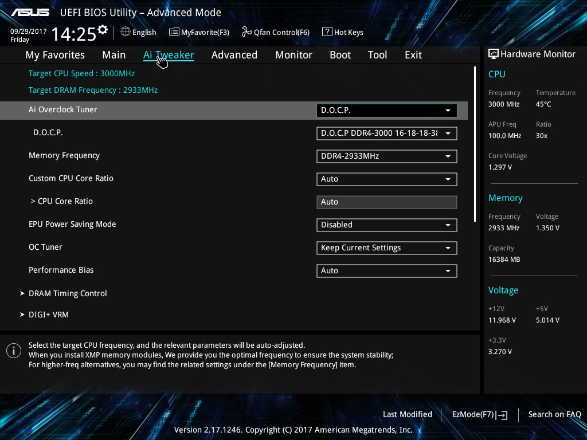This screenshot has height=440, width=587.
Task: Click the Hardware Monitor Voltage heading
Action: (503, 290)
